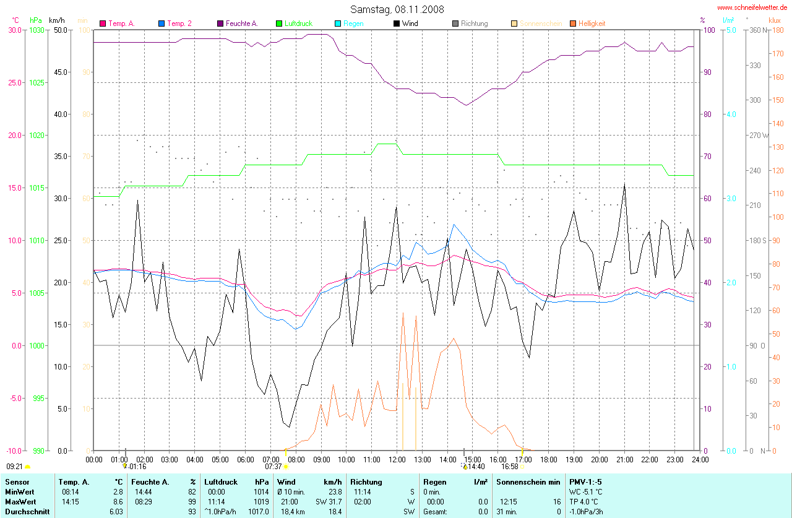
Task: Select the Helligkeit legend label
Action: pos(592,24)
